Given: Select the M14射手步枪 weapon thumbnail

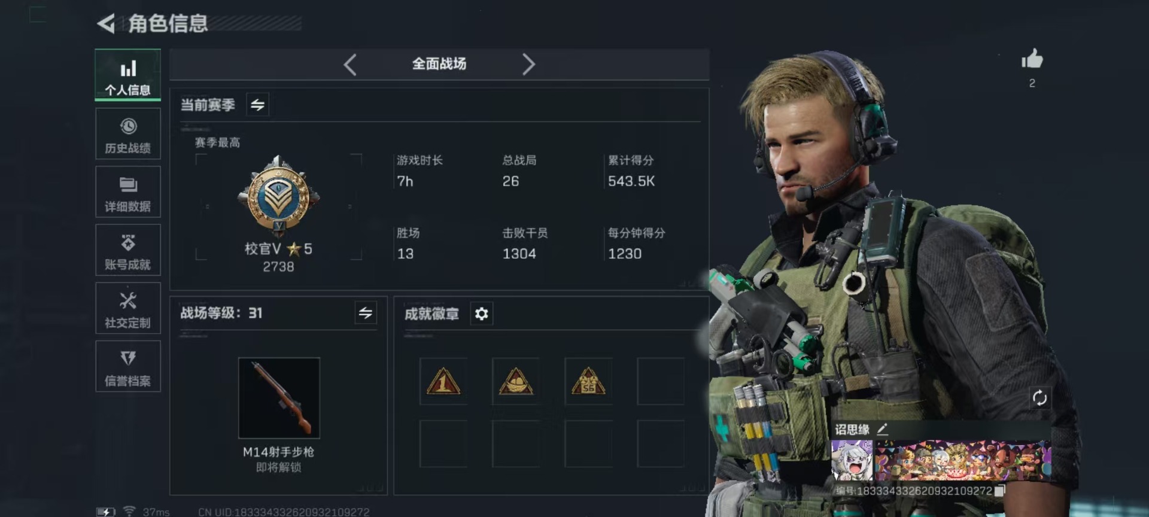Looking at the screenshot, I should pos(279,398).
